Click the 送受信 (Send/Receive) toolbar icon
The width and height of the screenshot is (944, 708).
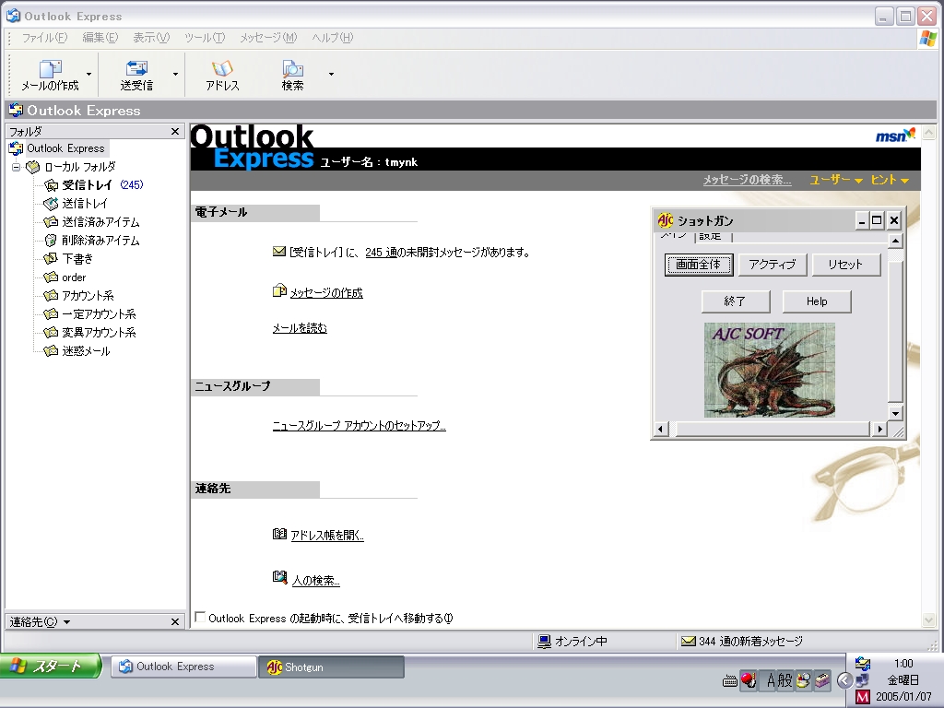point(136,68)
